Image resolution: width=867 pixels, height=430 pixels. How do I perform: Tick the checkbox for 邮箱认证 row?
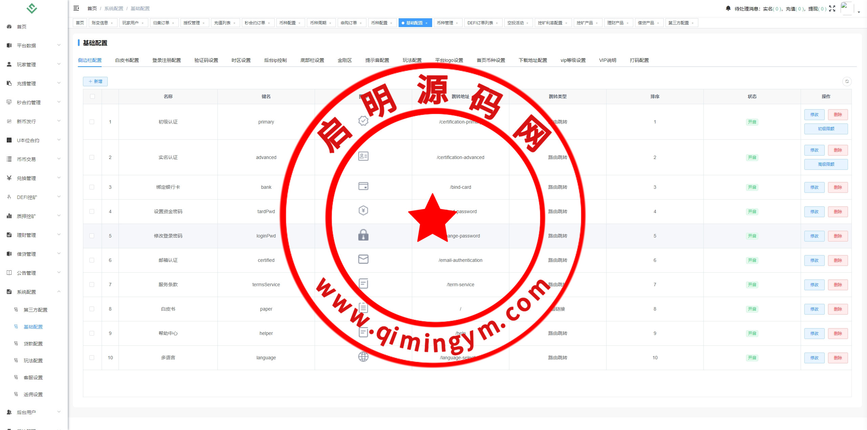[x=92, y=260]
